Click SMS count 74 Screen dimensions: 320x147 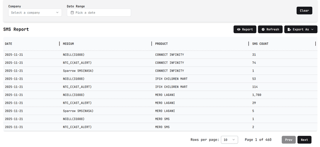[254, 63]
